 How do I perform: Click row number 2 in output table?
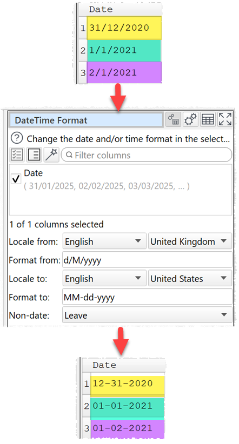coord(87,406)
